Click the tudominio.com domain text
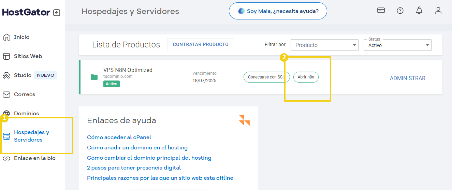 tap(118, 76)
